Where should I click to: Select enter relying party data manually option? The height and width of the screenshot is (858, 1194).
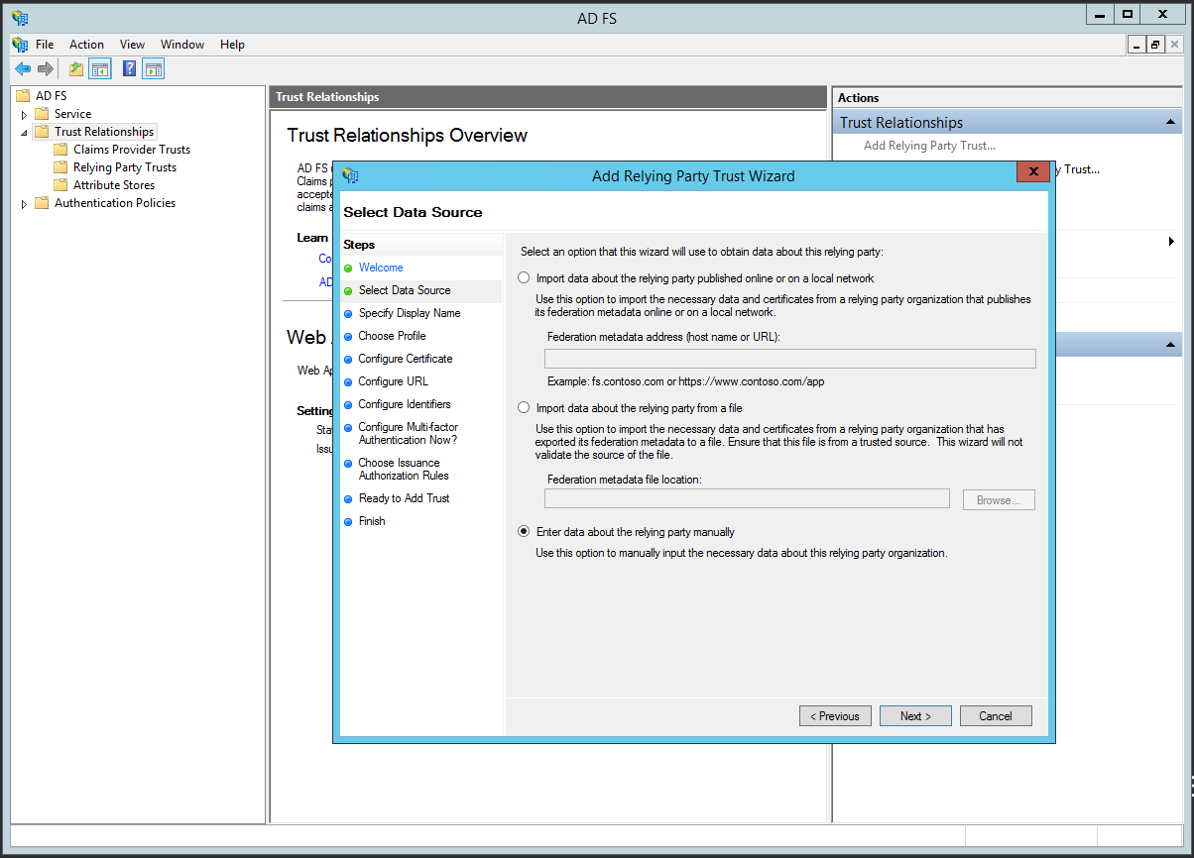pyautogui.click(x=524, y=531)
